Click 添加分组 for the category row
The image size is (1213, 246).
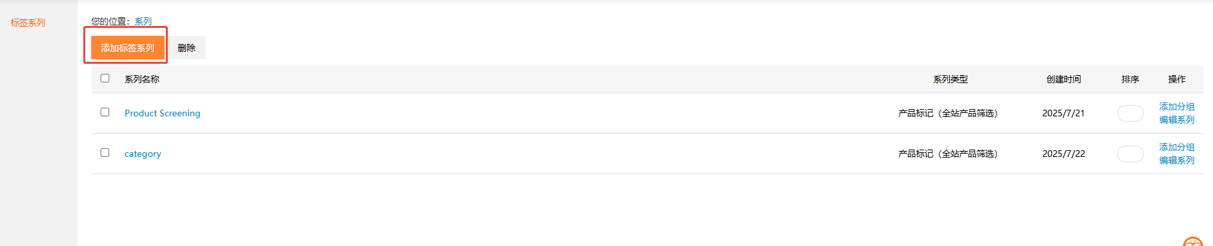pyautogui.click(x=1177, y=147)
